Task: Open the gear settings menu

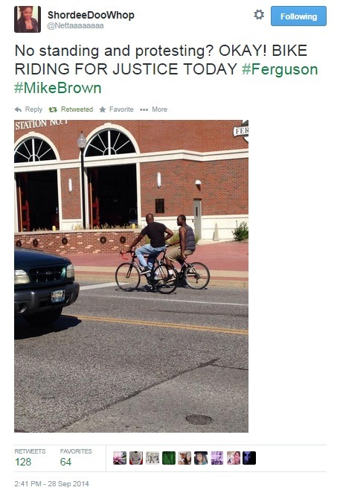Action: (259, 15)
